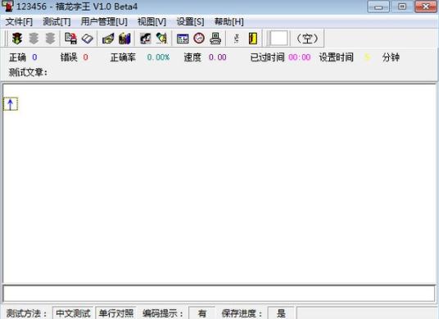Screen dimensions: 439x319
Task: Click the 保存进度: label in the status bar
Action: [242, 313]
